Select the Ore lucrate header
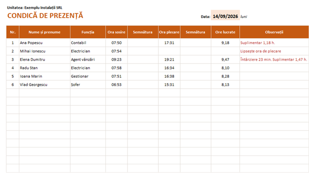 225,32
